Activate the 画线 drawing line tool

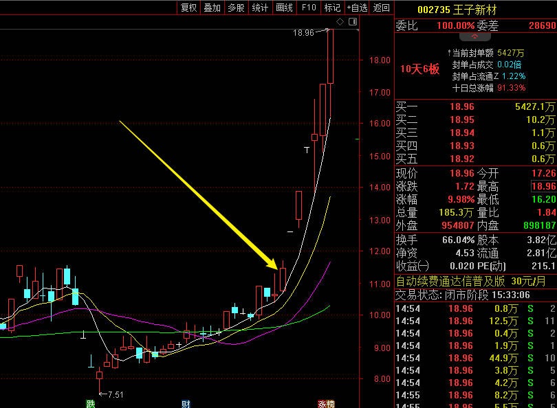284,8
